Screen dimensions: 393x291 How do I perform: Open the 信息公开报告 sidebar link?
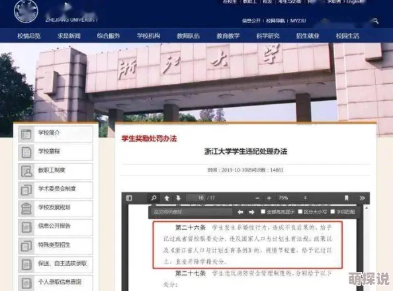(54, 226)
